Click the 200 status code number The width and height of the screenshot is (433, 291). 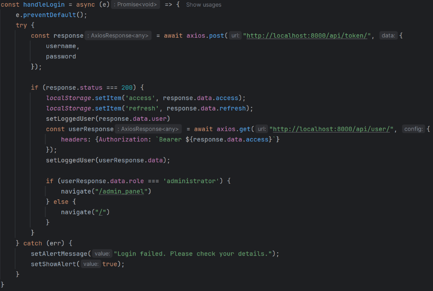pos(127,88)
